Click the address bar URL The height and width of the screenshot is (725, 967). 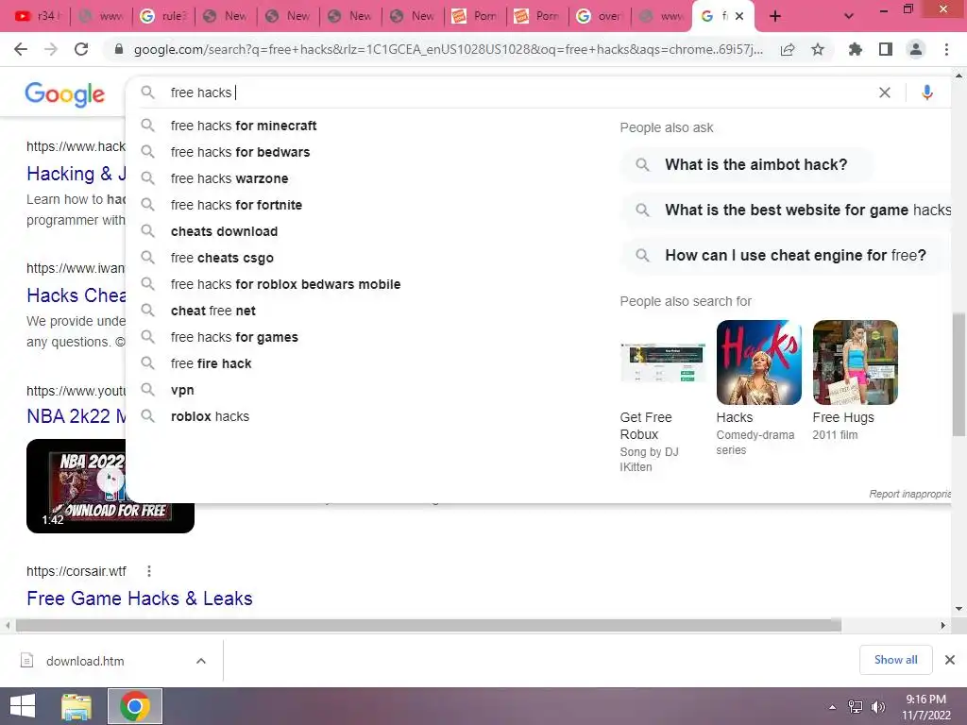pyautogui.click(x=449, y=49)
